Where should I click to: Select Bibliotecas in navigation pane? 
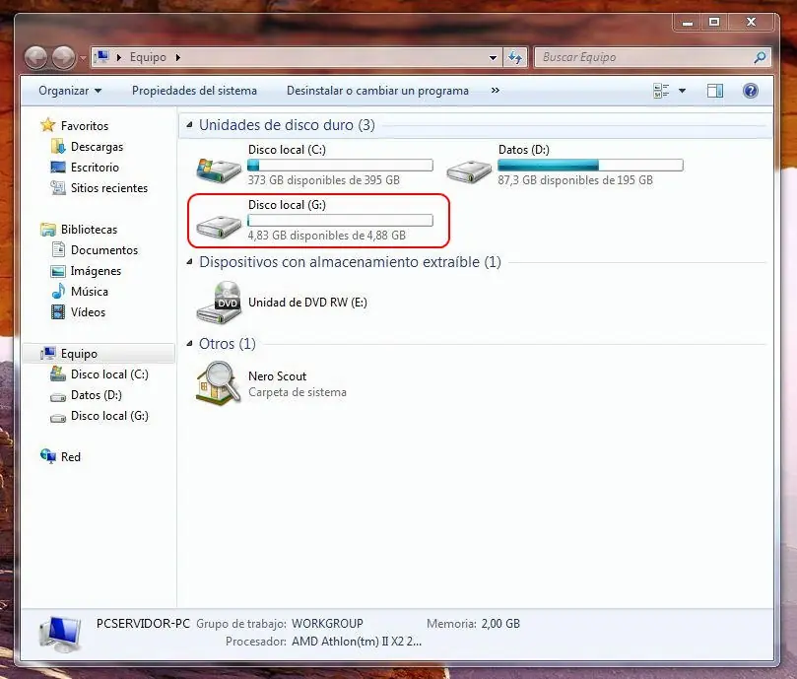[89, 230]
